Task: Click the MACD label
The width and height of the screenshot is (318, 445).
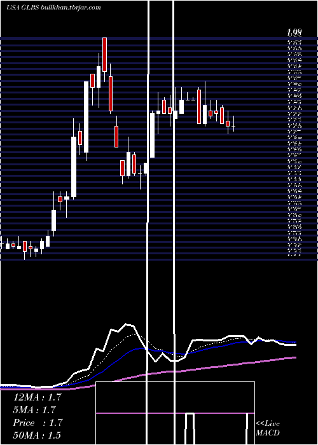Action: [x=268, y=433]
